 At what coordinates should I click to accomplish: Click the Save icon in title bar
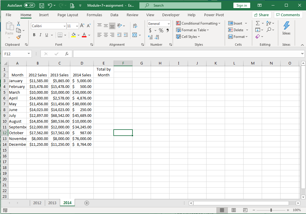click(42, 6)
